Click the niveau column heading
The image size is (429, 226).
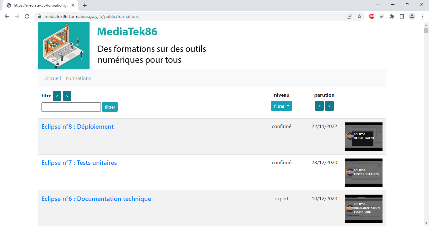click(282, 95)
